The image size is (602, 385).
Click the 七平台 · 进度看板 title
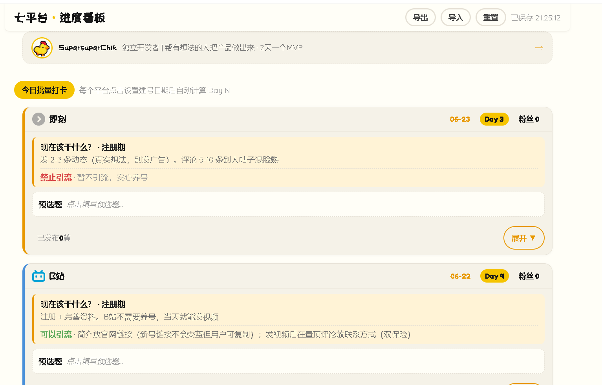click(60, 18)
